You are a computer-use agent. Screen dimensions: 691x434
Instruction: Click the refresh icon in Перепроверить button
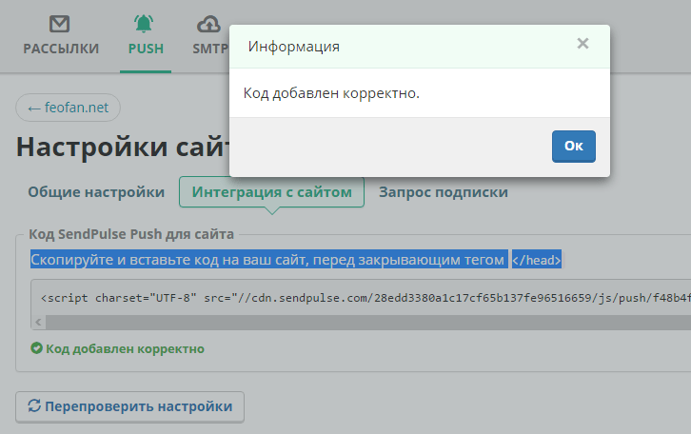coord(34,405)
